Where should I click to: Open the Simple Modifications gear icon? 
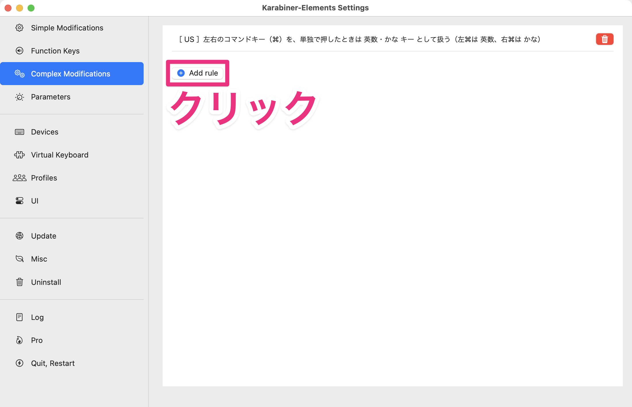pos(19,28)
